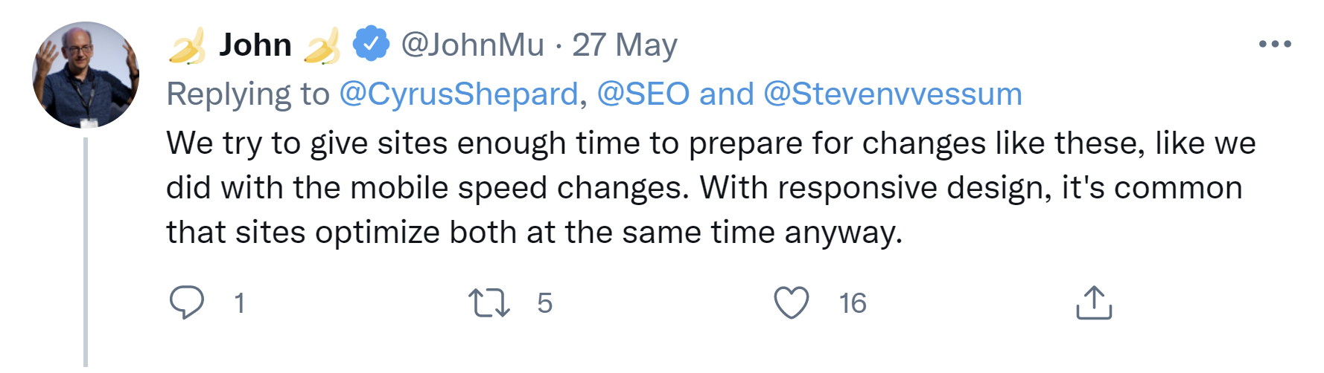Click the reply speech bubble icon
The height and width of the screenshot is (373, 1324).
click(186, 302)
